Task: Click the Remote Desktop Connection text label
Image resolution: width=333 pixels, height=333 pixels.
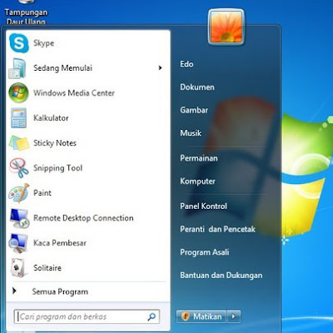Action: point(83,218)
